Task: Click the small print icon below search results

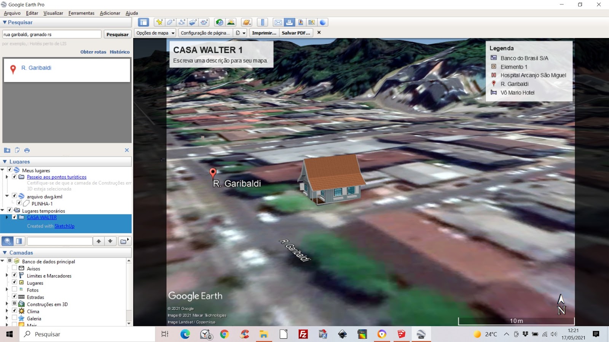Action: 27,150
